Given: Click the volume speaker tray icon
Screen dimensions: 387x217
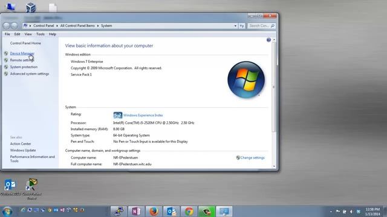Looking at the screenshot, I should click(x=351, y=212).
